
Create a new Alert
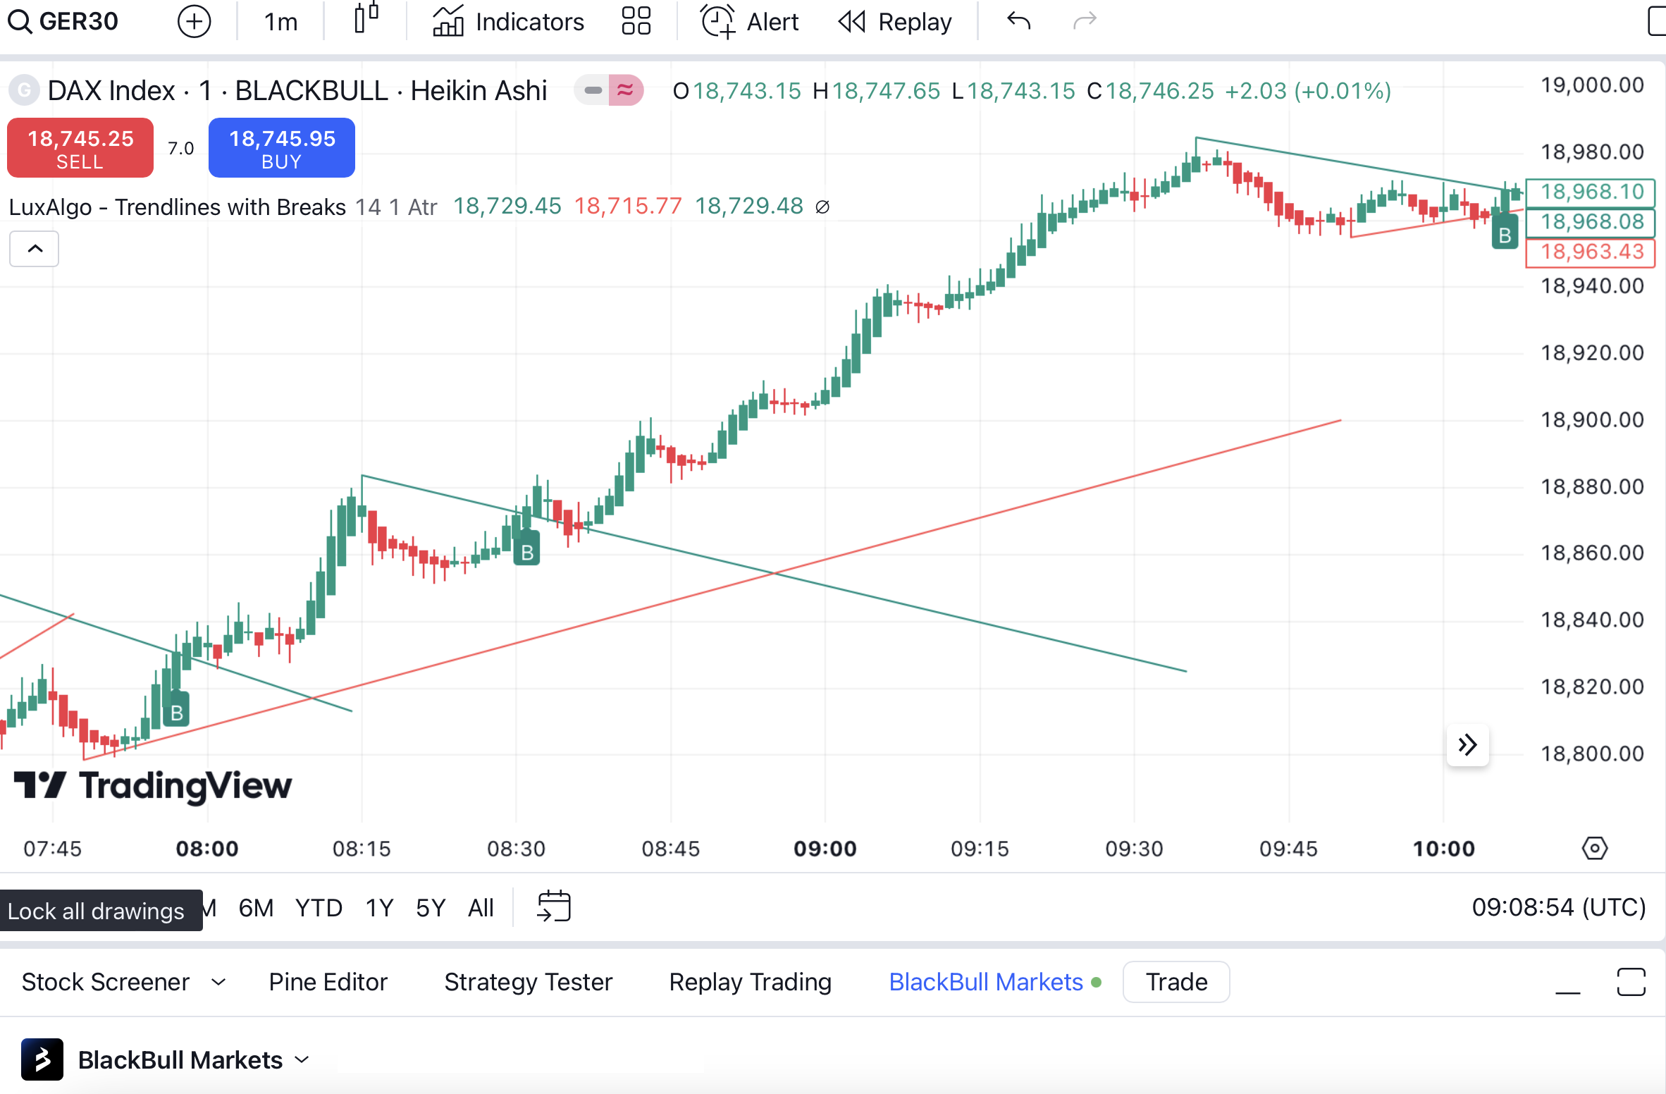(x=750, y=22)
